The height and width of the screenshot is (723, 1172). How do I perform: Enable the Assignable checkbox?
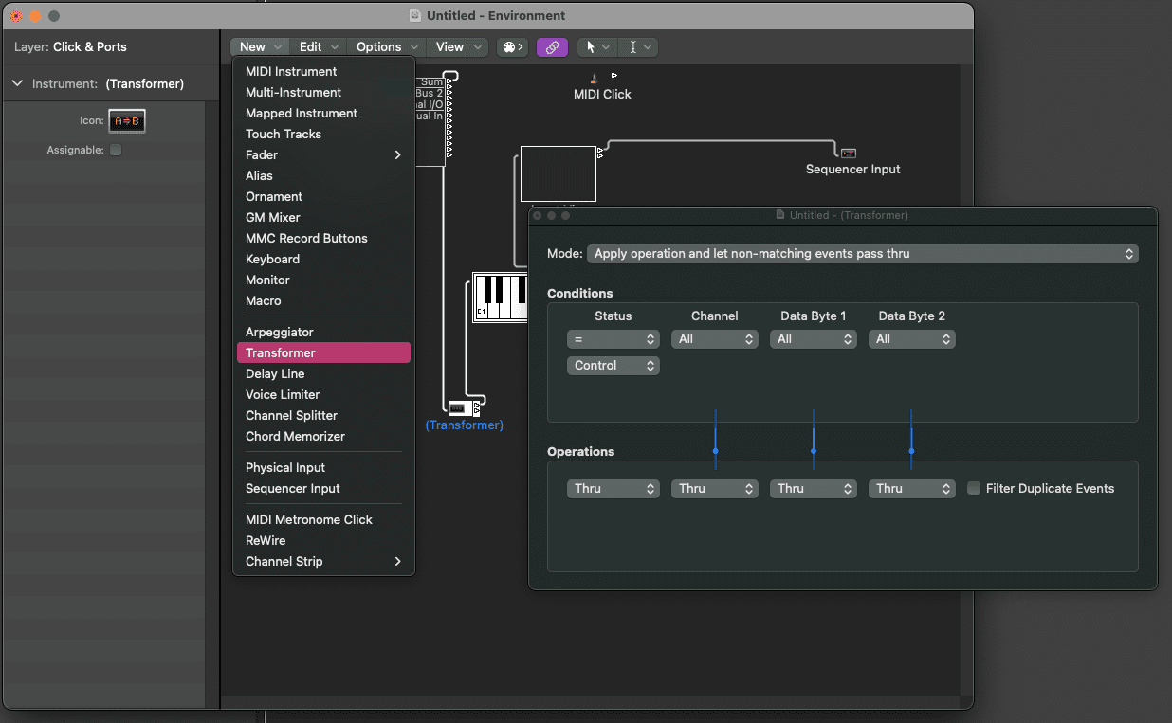tap(116, 150)
